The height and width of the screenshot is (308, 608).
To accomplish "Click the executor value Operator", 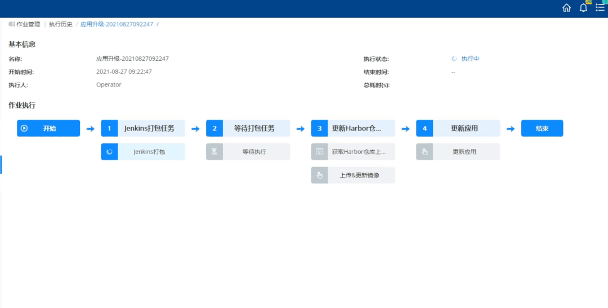I will (109, 84).
